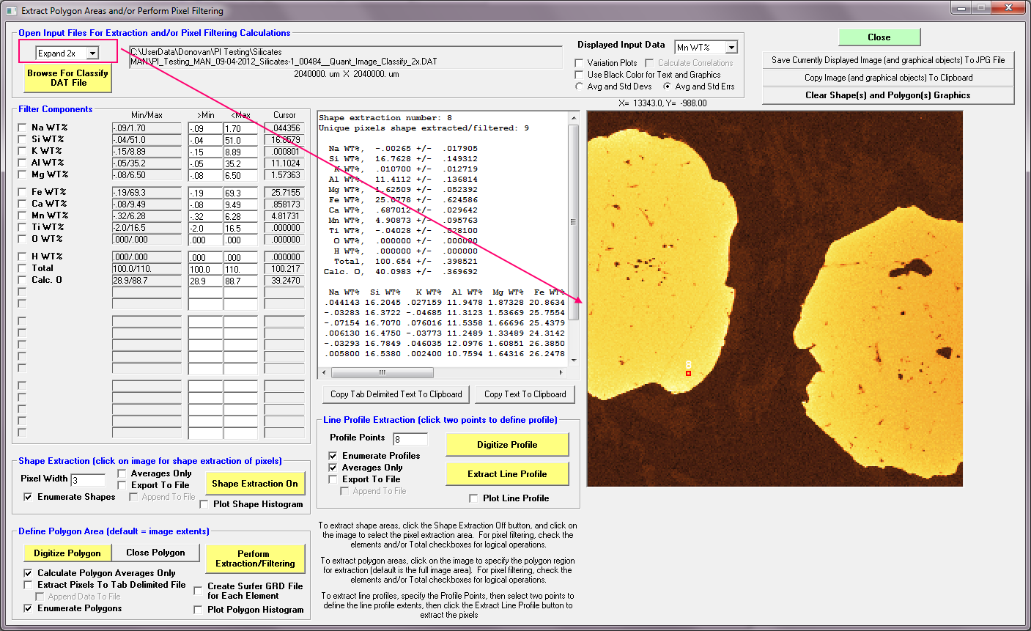Image resolution: width=1031 pixels, height=631 pixels.
Task: Click the text output scroll-up arrow
Action: 574,118
